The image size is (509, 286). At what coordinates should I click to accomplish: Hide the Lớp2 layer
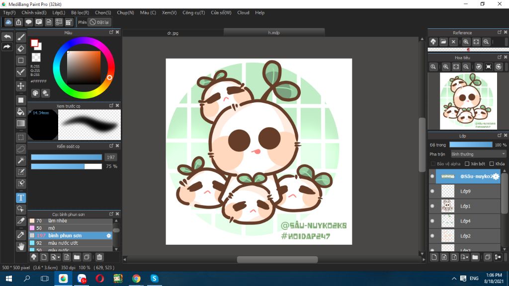[432, 236]
